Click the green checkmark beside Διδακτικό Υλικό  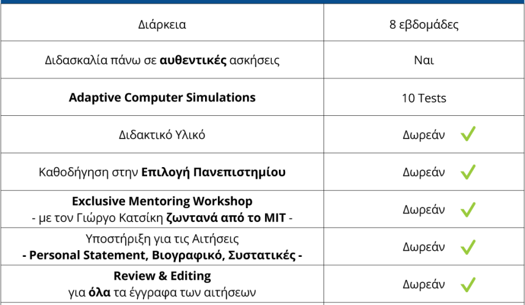click(x=468, y=134)
